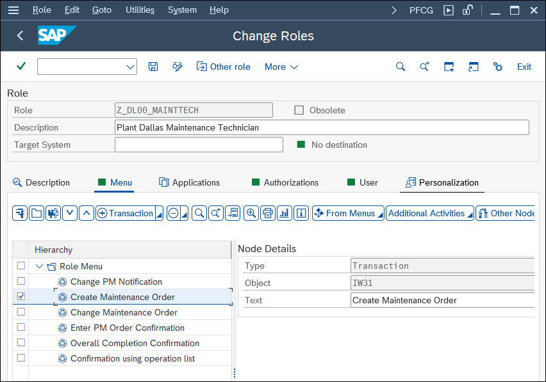Switch to the Authorizations tab

(x=285, y=182)
